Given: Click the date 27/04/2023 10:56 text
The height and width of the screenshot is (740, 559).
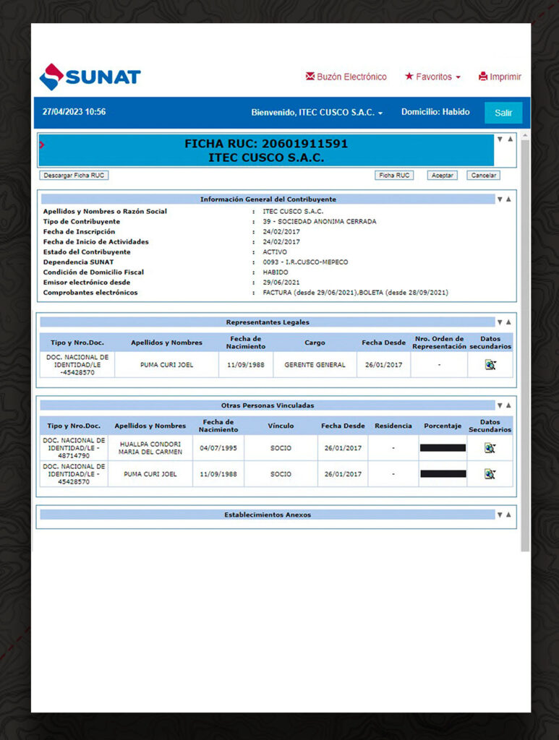Looking at the screenshot, I should click(x=74, y=112).
